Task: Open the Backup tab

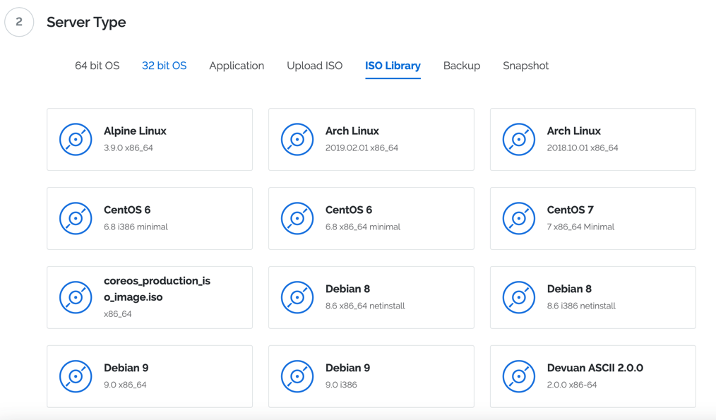Action: pos(462,66)
